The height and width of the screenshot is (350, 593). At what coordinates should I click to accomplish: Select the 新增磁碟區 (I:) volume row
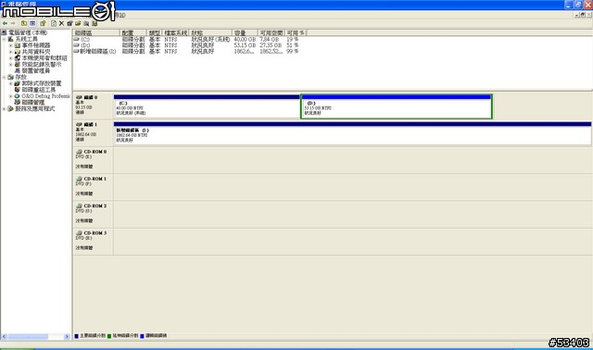(189, 51)
